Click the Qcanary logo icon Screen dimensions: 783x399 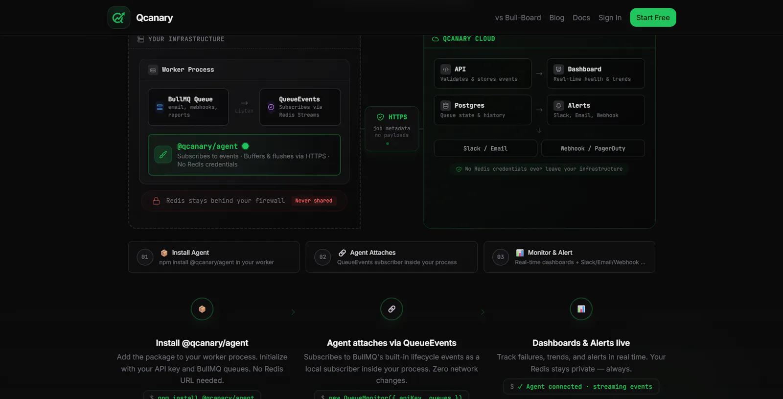coord(119,18)
